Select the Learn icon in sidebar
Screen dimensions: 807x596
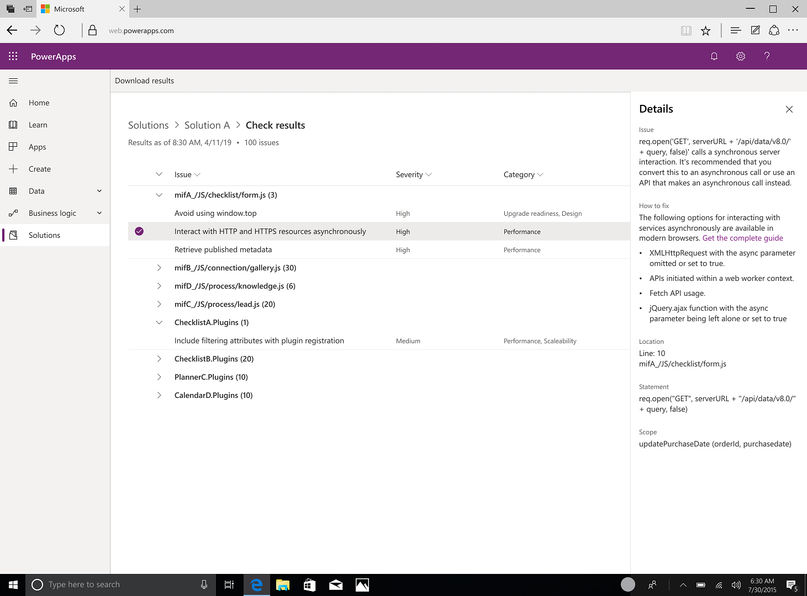click(13, 125)
